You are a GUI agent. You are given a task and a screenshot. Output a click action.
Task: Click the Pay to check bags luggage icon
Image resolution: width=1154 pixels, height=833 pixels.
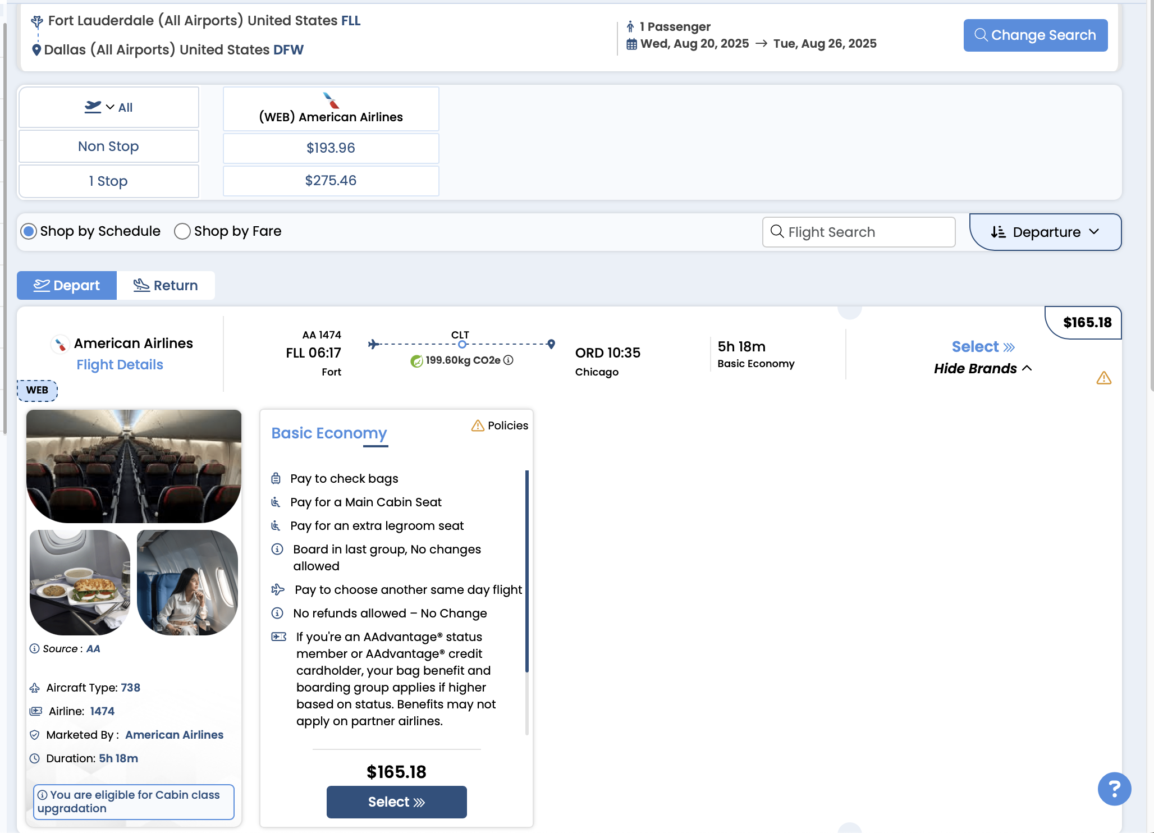pyautogui.click(x=276, y=478)
